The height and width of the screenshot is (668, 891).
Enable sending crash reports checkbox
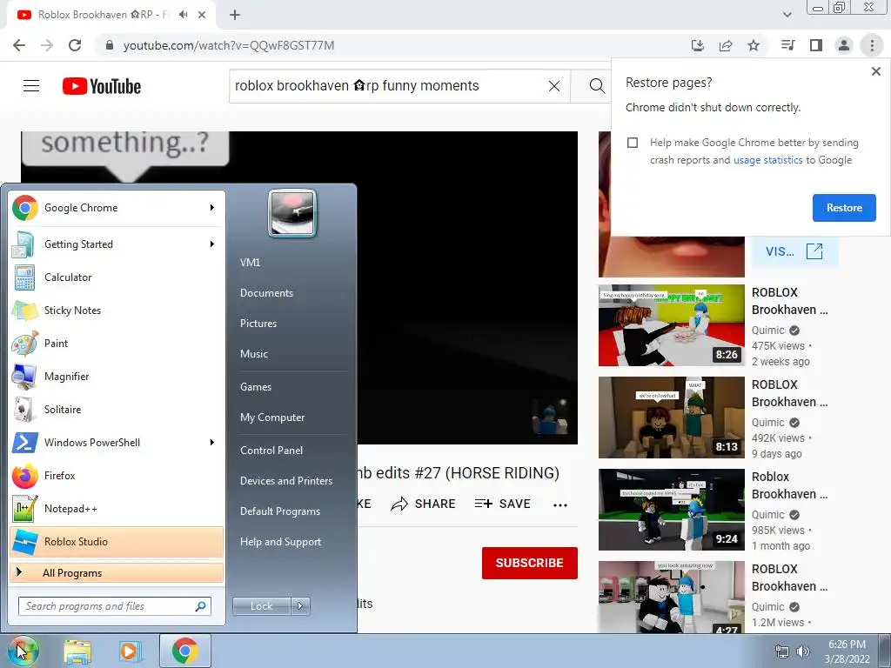(x=633, y=143)
